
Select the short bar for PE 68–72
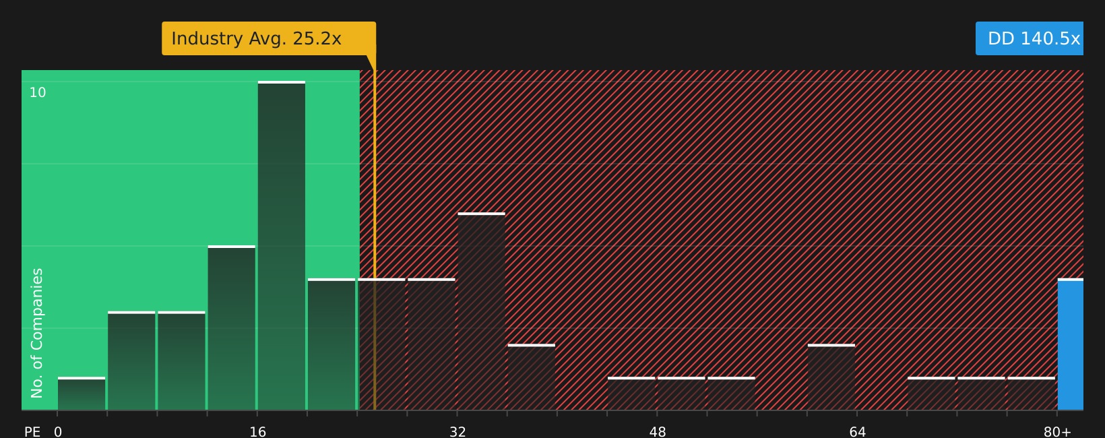click(x=931, y=394)
